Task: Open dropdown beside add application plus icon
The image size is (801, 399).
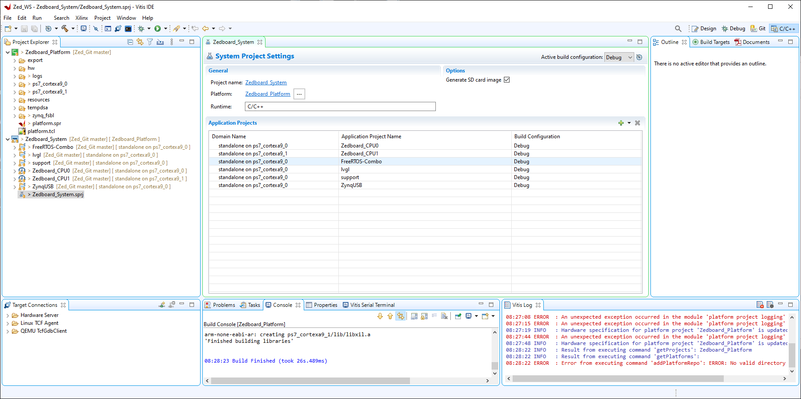Action: pos(629,123)
